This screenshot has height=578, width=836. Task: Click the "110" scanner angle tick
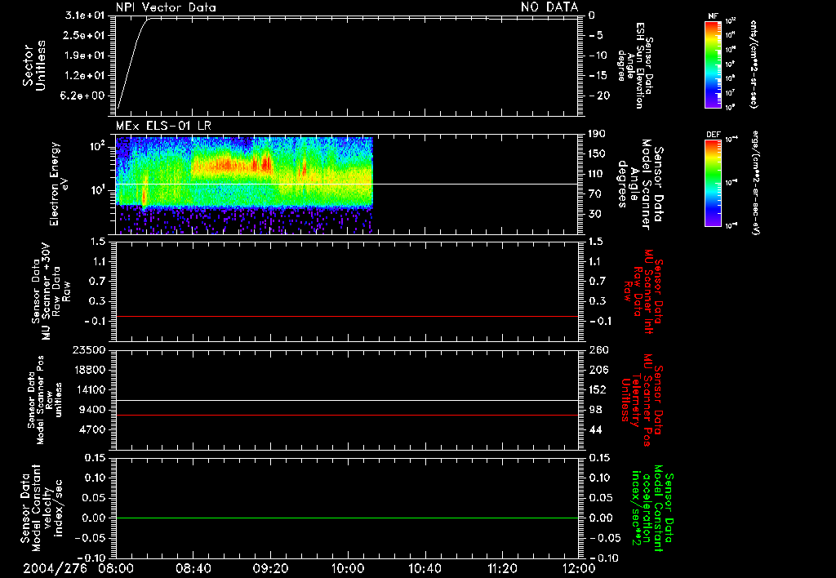[x=597, y=174]
